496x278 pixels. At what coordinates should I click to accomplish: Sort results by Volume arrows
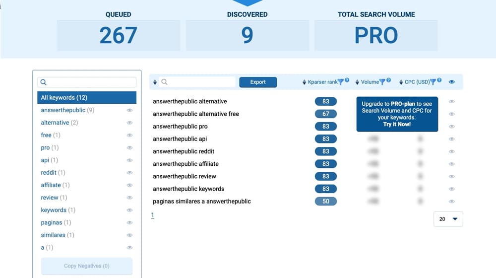click(357, 82)
